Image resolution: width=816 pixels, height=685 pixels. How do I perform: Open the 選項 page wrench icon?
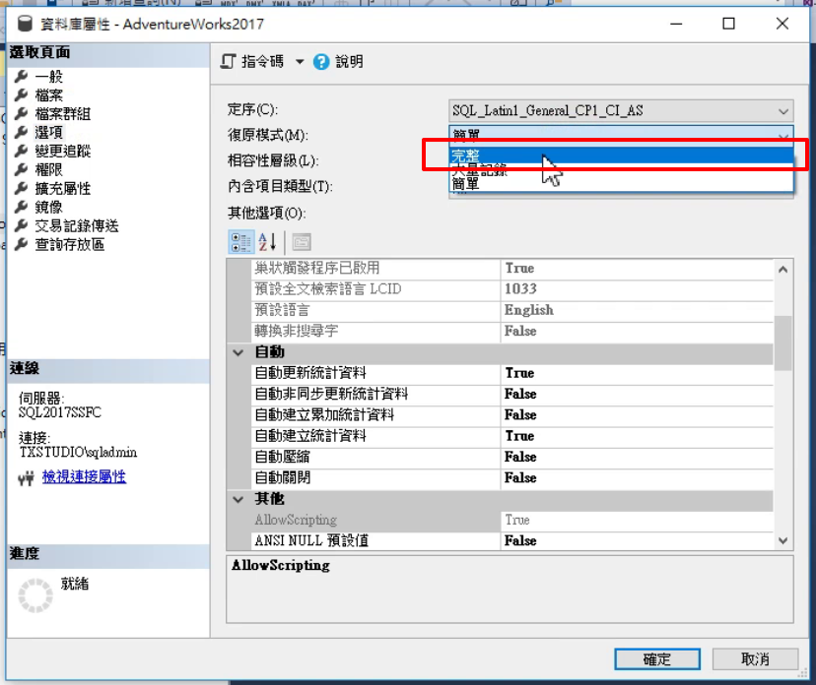tap(22, 133)
